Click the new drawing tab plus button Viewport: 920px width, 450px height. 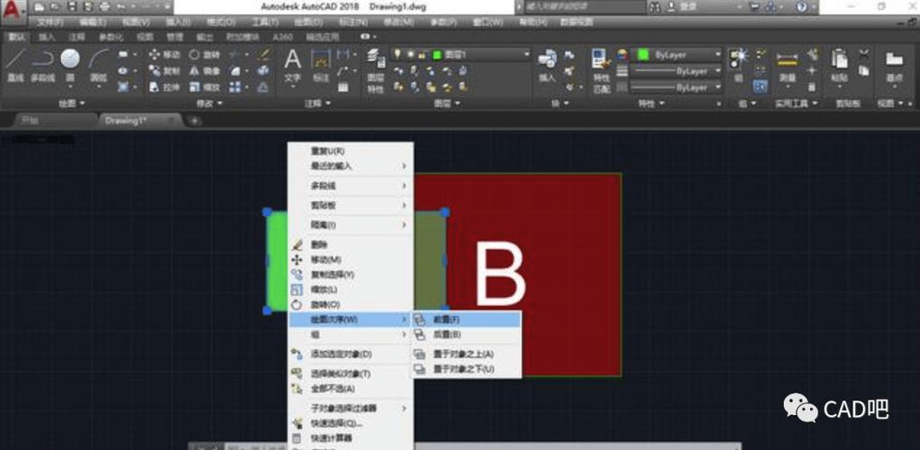click(x=195, y=121)
